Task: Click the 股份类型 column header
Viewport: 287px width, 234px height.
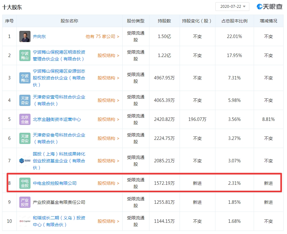Action: coord(136,21)
